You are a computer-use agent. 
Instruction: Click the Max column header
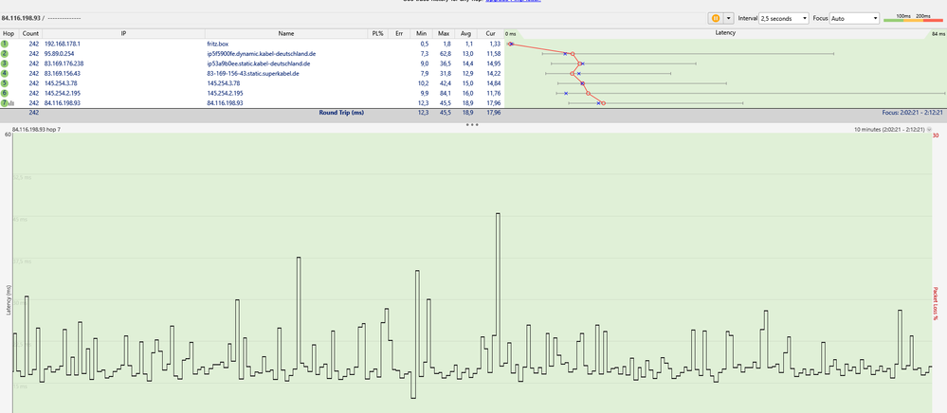click(x=444, y=33)
